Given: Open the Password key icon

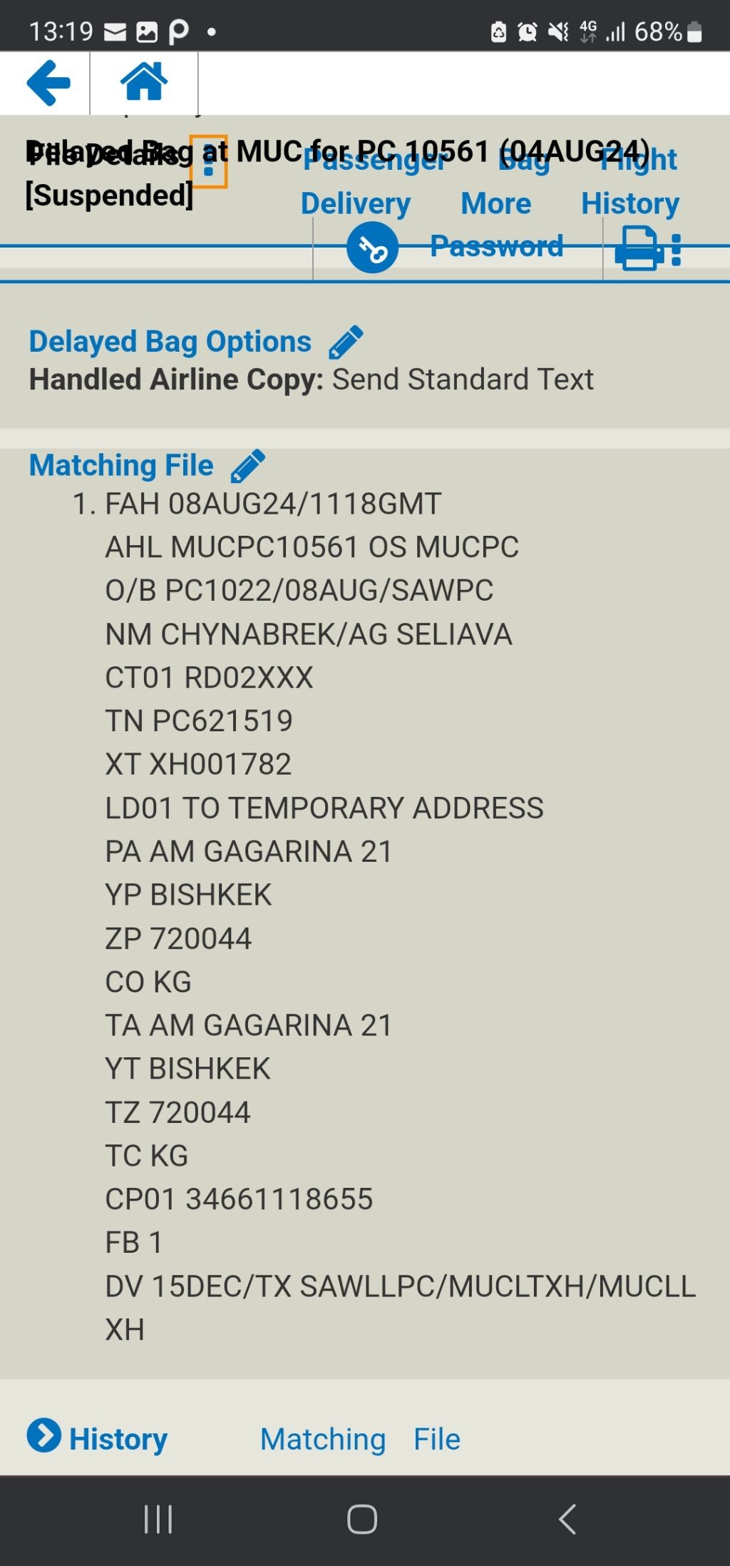Looking at the screenshot, I should 372,248.
